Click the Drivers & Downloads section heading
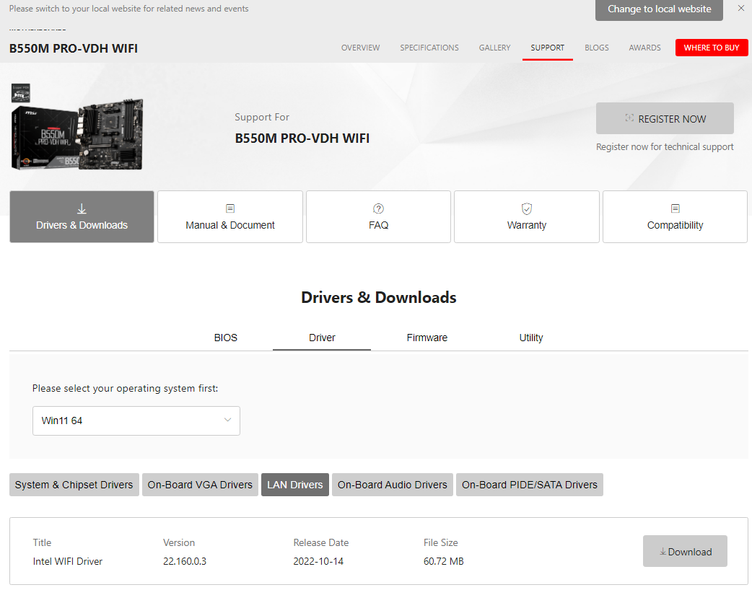 pos(378,297)
